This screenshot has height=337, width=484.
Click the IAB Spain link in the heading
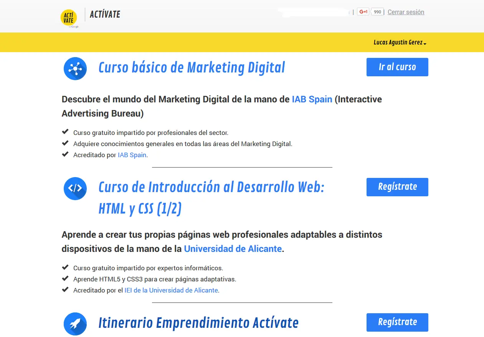coord(312,99)
